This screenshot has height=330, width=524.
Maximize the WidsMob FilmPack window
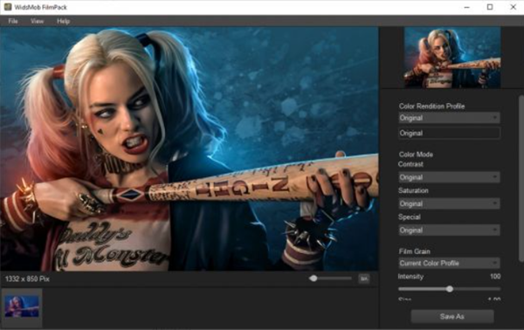[490, 7]
